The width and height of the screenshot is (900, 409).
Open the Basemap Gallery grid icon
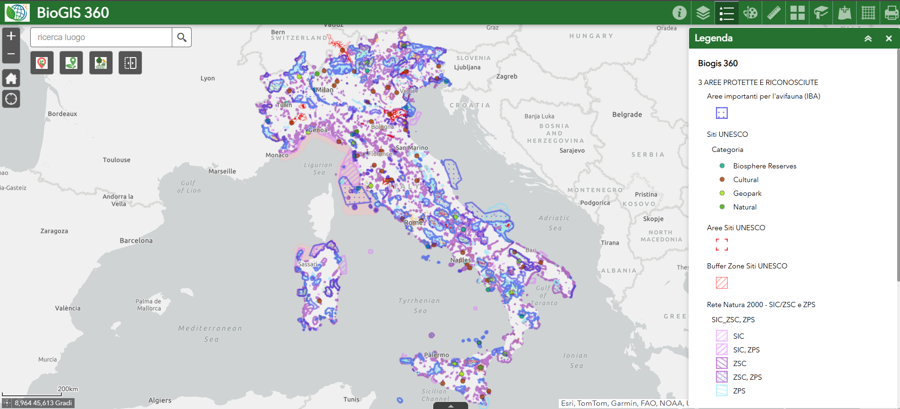[x=797, y=13]
